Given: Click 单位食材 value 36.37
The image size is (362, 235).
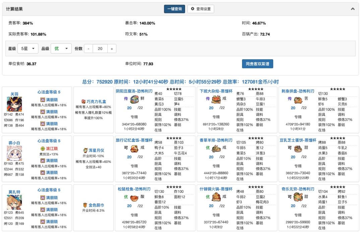Looking at the screenshot, I should click(32, 64).
